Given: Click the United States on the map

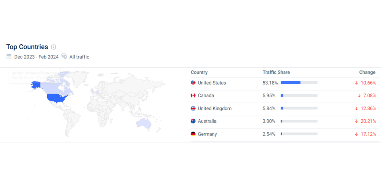Looking at the screenshot, I should click(58, 98).
